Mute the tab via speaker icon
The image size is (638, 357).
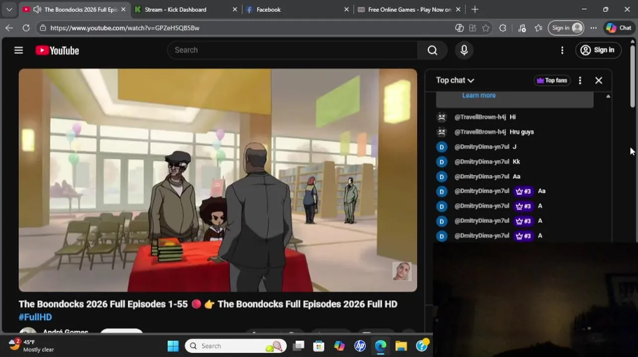tap(37, 9)
